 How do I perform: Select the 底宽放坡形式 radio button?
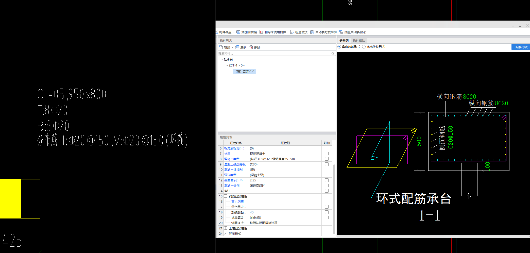pyautogui.click(x=364, y=47)
